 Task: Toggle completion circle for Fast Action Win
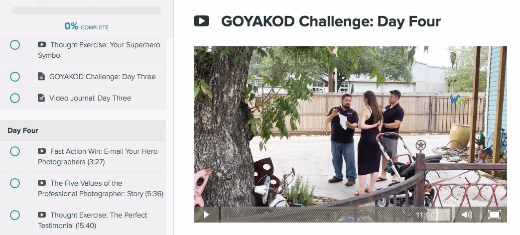[x=14, y=151]
